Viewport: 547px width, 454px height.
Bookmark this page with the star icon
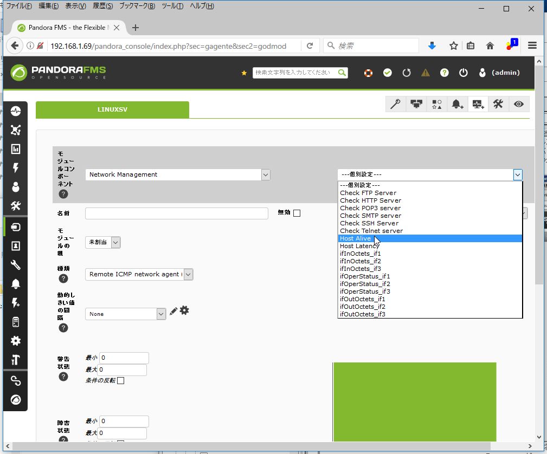[x=454, y=46]
